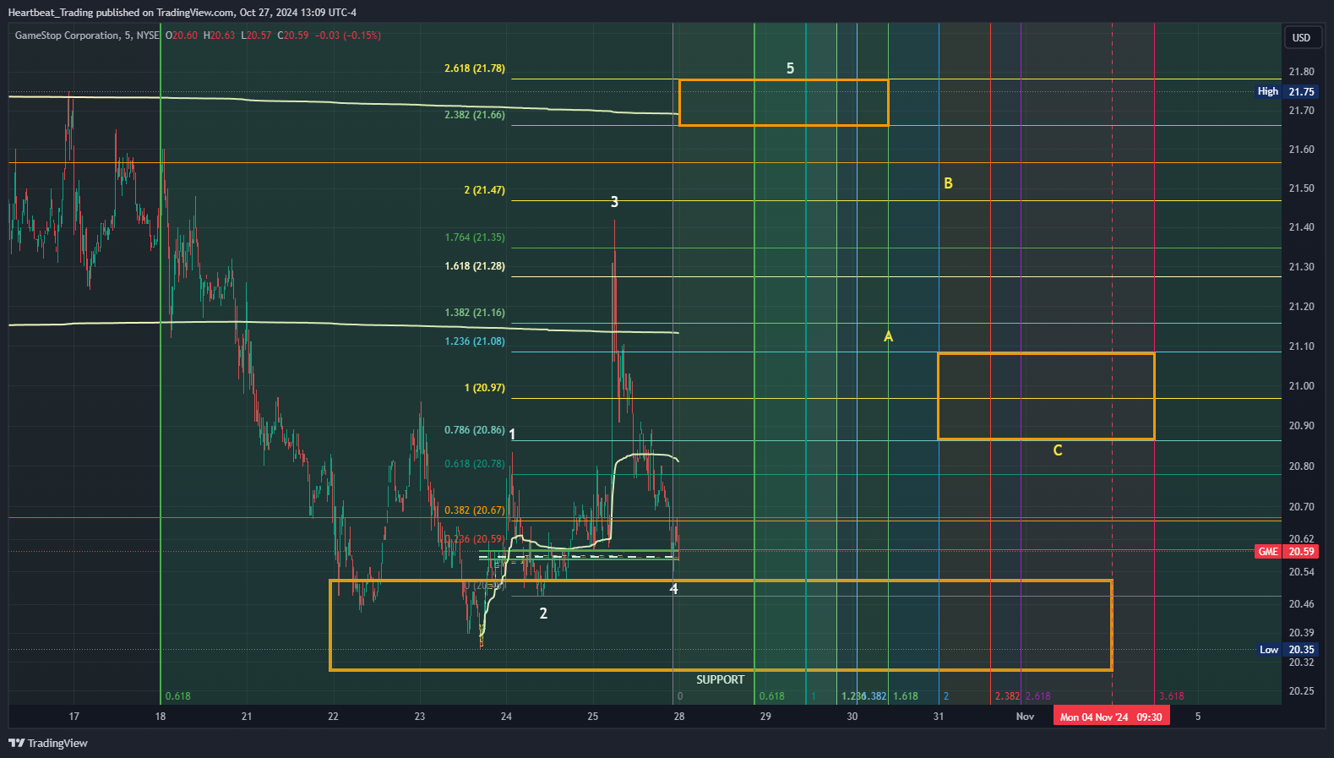The height and width of the screenshot is (758, 1334).
Task: Click the O20.60 open value in header
Action: point(182,35)
